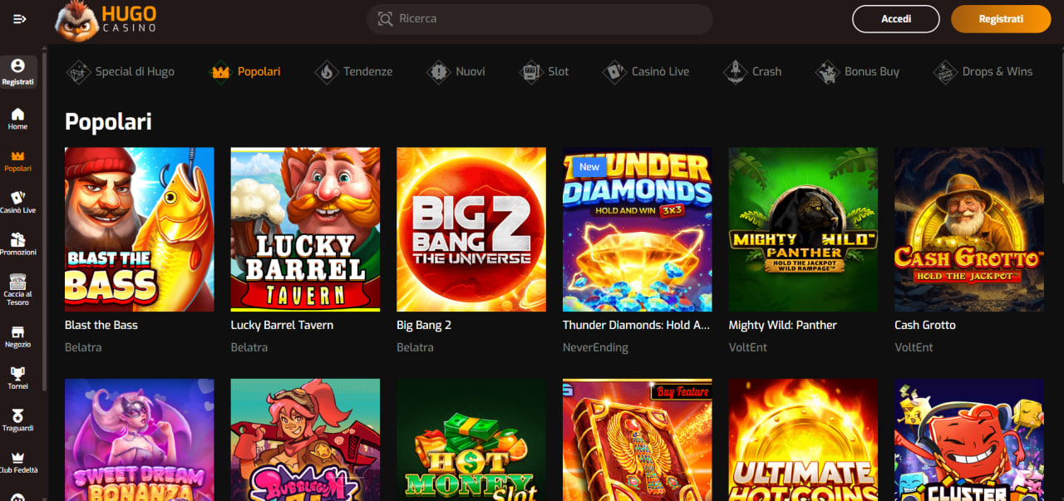This screenshot has height=501, width=1064.
Task: Click the Lucky Barrel Tavern title text
Action: coord(282,325)
